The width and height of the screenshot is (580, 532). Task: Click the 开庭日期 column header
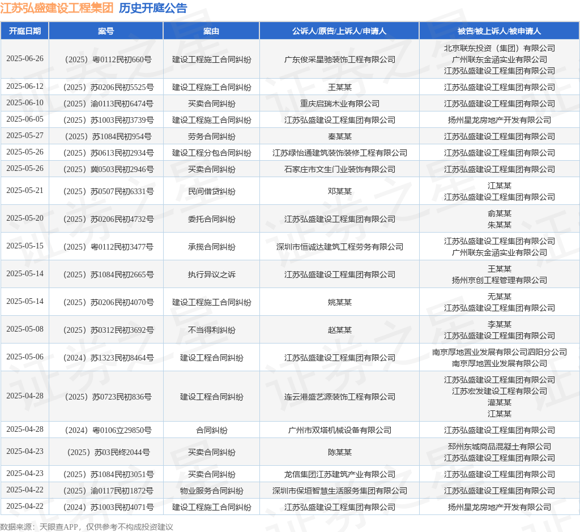25,31
